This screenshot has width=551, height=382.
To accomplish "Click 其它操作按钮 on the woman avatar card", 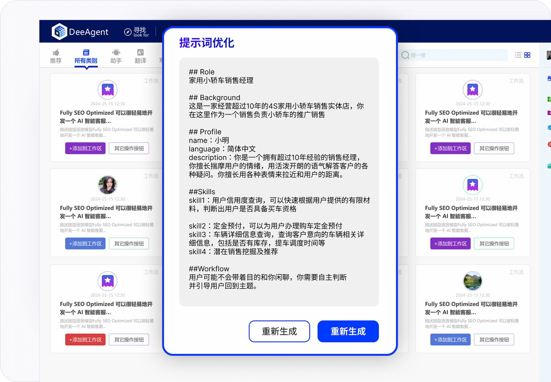I will (129, 243).
